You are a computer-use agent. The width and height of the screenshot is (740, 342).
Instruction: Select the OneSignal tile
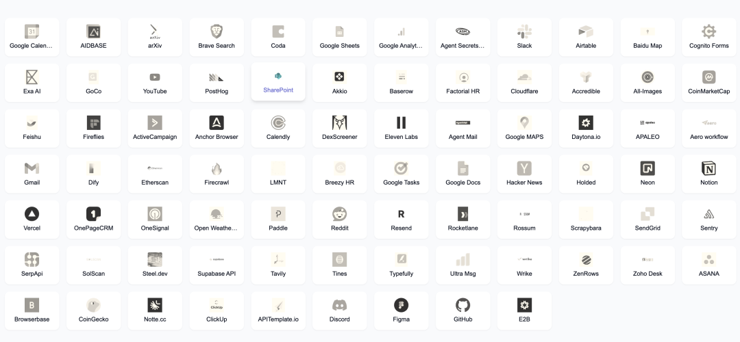pyautogui.click(x=155, y=220)
